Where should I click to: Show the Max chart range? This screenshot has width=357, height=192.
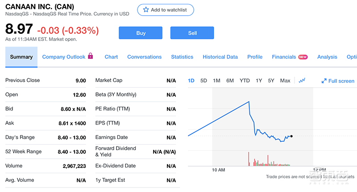(x=285, y=81)
